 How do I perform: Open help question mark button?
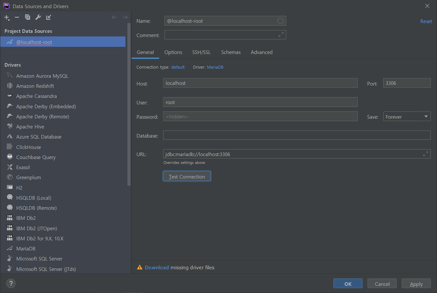pyautogui.click(x=11, y=283)
